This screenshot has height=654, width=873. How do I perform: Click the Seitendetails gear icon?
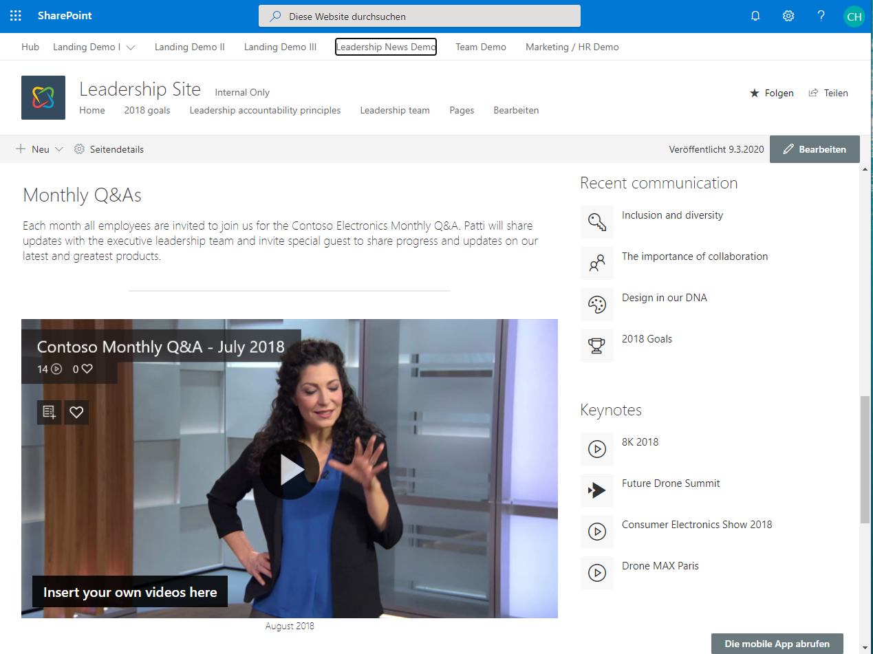pyautogui.click(x=79, y=149)
